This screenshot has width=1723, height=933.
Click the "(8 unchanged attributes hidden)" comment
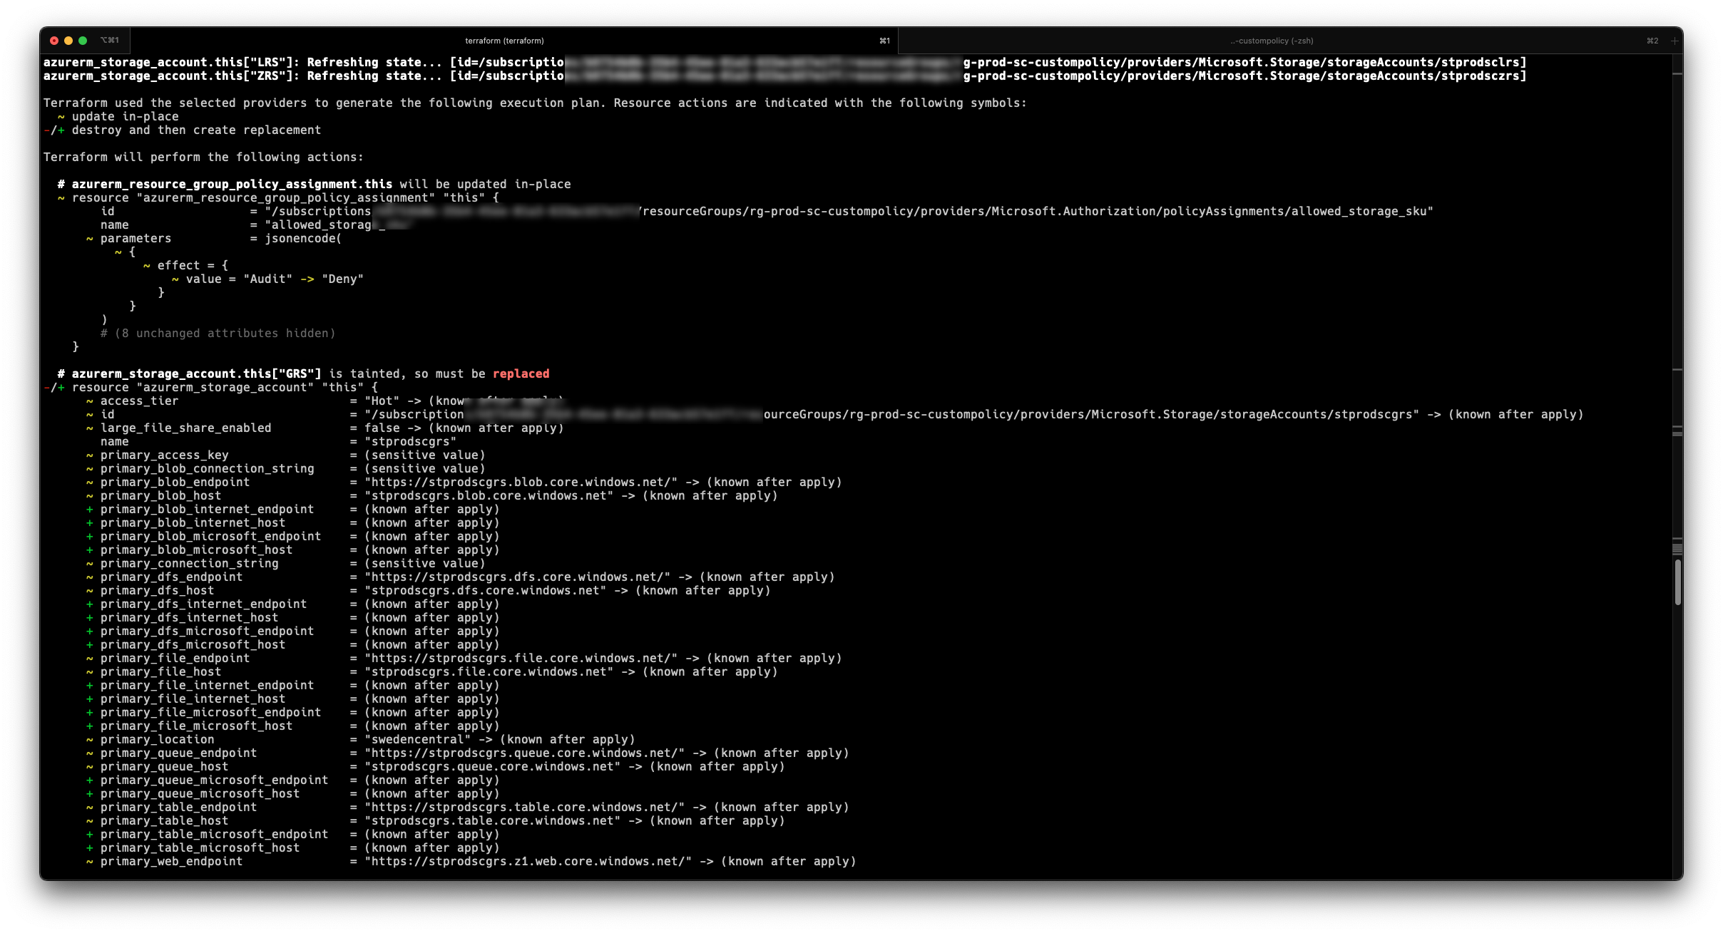click(x=218, y=333)
